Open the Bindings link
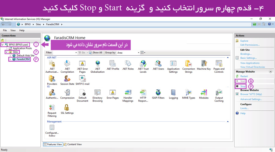This screenshot has width=275, height=152. 246,54
